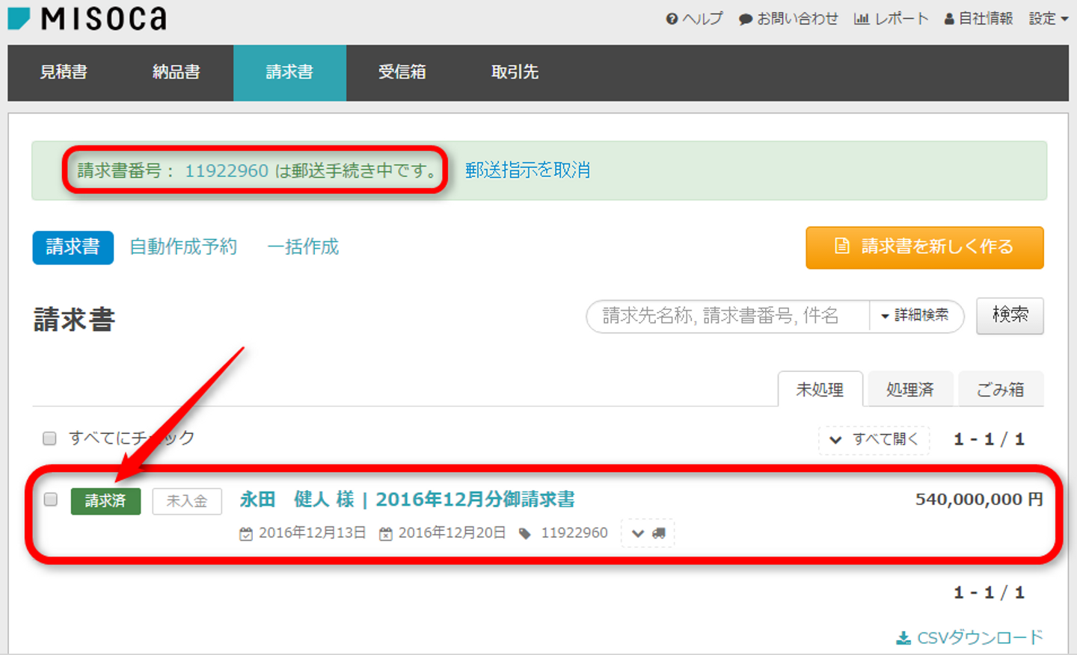Image resolution: width=1077 pixels, height=655 pixels.
Task: Click the tag icon beside 11922960
Action: [x=525, y=534]
